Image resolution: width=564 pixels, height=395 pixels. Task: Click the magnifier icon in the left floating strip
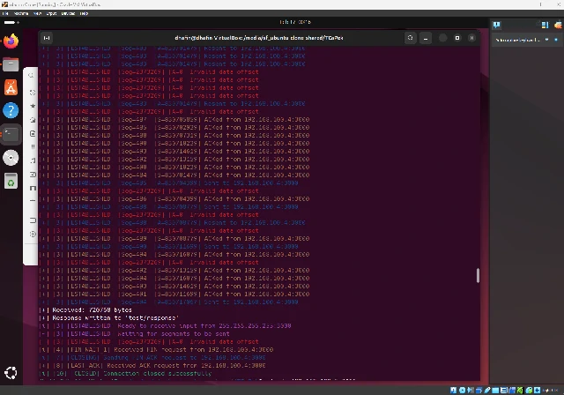[32, 76]
